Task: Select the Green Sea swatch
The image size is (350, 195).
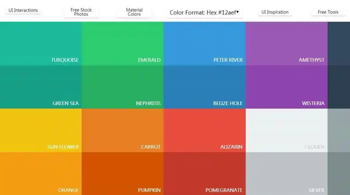Action: (x=41, y=87)
